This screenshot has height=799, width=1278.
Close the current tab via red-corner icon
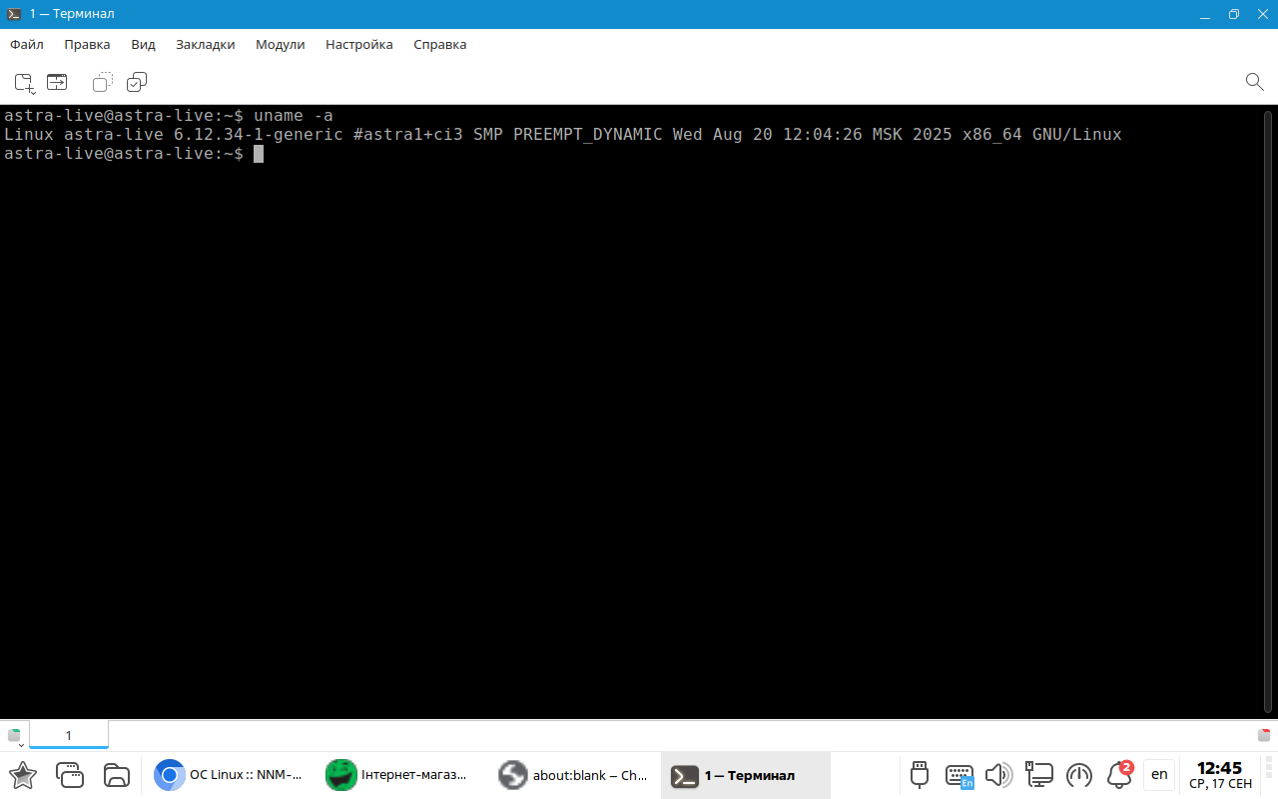point(1264,735)
